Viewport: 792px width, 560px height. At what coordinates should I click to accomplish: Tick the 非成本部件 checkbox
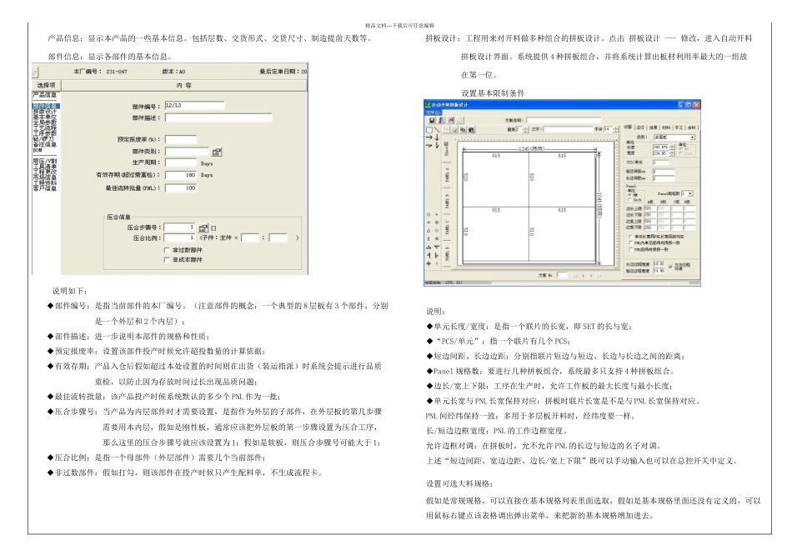pos(167,259)
